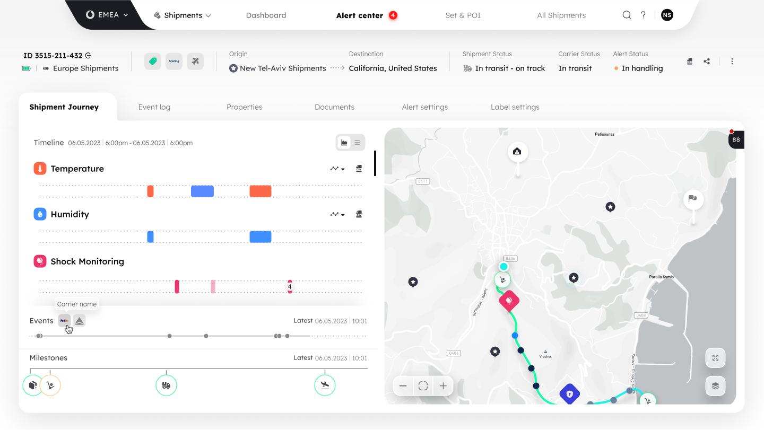Switch to the Event log tab
The height and width of the screenshot is (430, 764).
point(154,107)
